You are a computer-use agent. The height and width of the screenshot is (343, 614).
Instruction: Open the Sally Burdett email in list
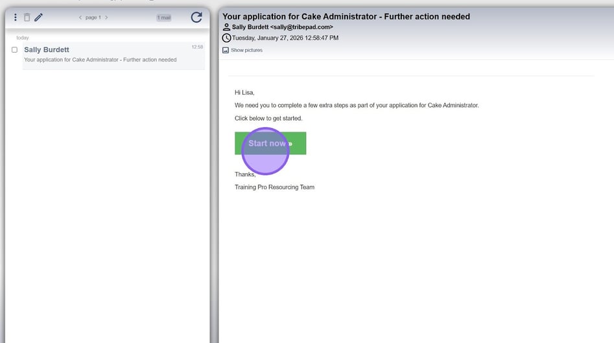click(x=100, y=54)
